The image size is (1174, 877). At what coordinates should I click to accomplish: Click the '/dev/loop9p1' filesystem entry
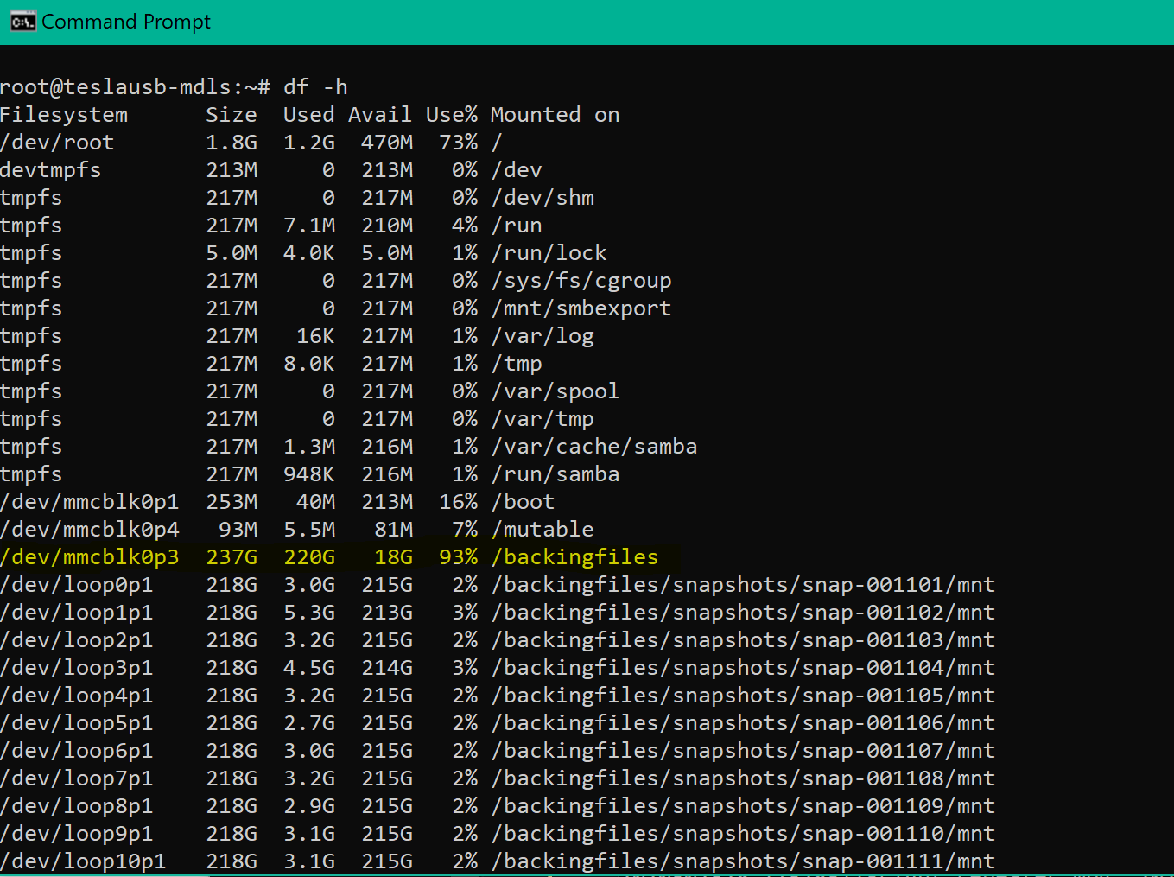tap(77, 834)
